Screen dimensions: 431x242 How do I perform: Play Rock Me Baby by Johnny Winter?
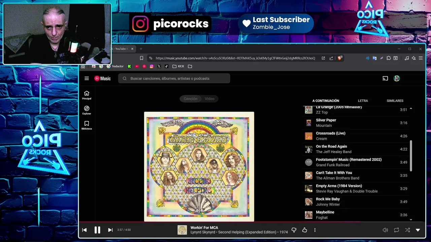tap(357, 201)
